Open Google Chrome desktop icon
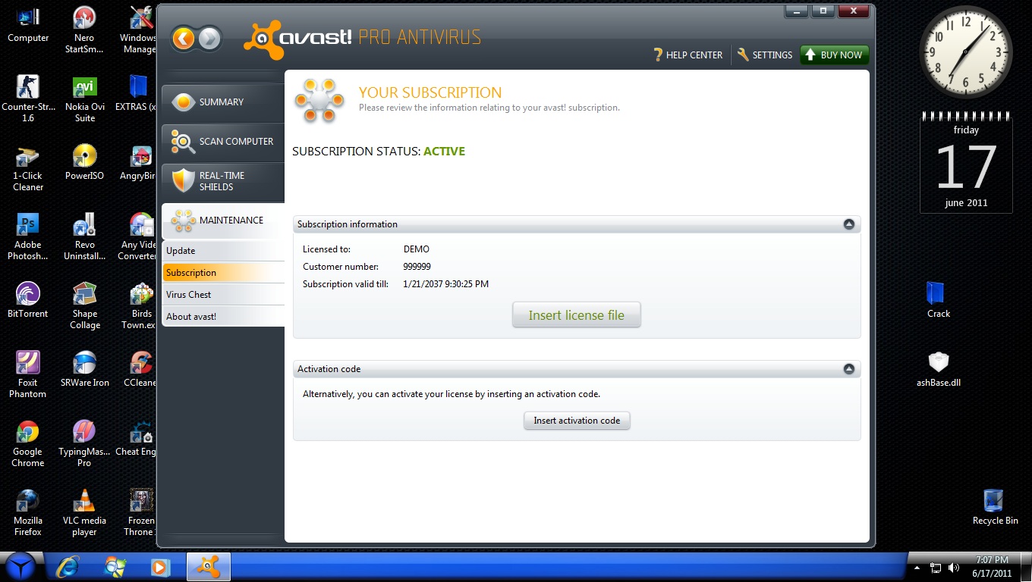 pyautogui.click(x=28, y=443)
